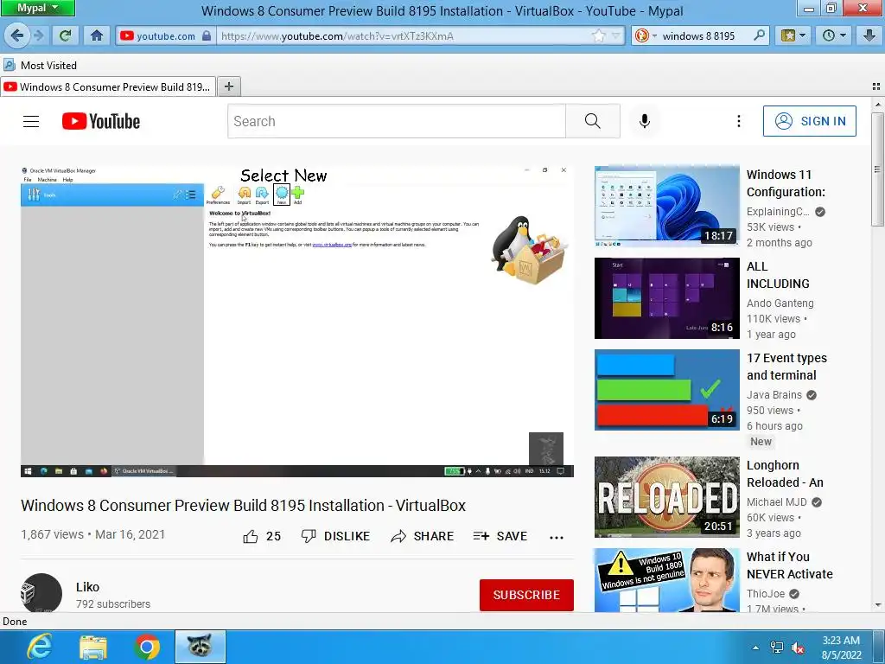Viewport: 885px width, 664px height.
Task: Select the Windows 8 Consumer Preview tab
Action: point(107,87)
